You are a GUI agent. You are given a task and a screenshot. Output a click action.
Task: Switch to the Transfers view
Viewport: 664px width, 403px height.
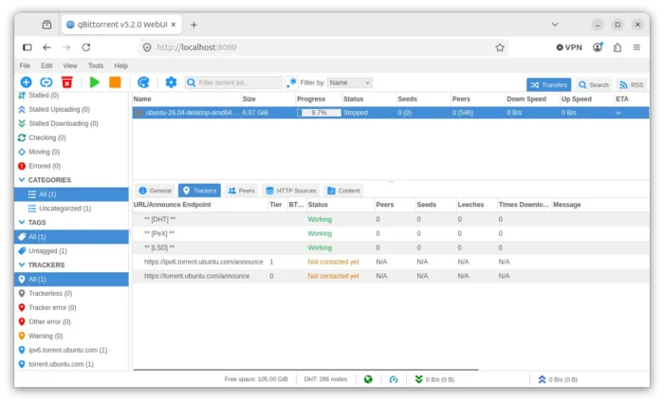click(548, 84)
